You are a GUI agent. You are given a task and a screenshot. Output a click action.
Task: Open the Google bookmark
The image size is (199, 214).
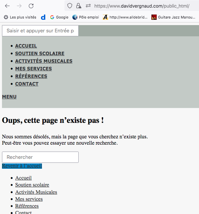59,17
